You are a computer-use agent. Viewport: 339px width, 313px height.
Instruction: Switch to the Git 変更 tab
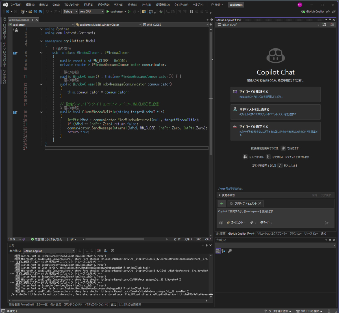click(x=221, y=233)
